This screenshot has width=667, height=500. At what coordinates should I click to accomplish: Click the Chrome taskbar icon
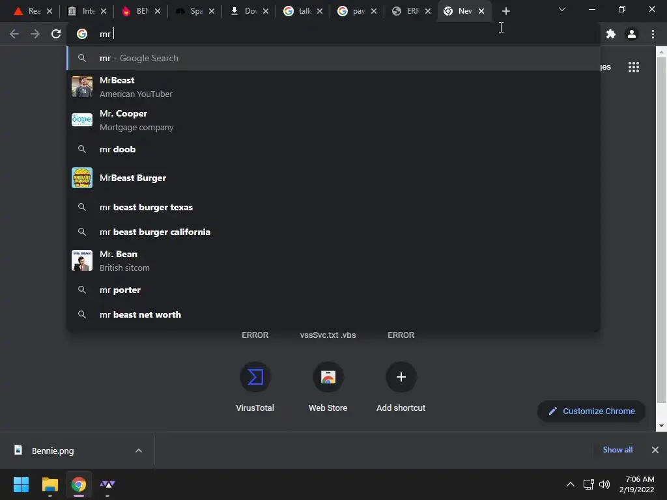(78, 484)
